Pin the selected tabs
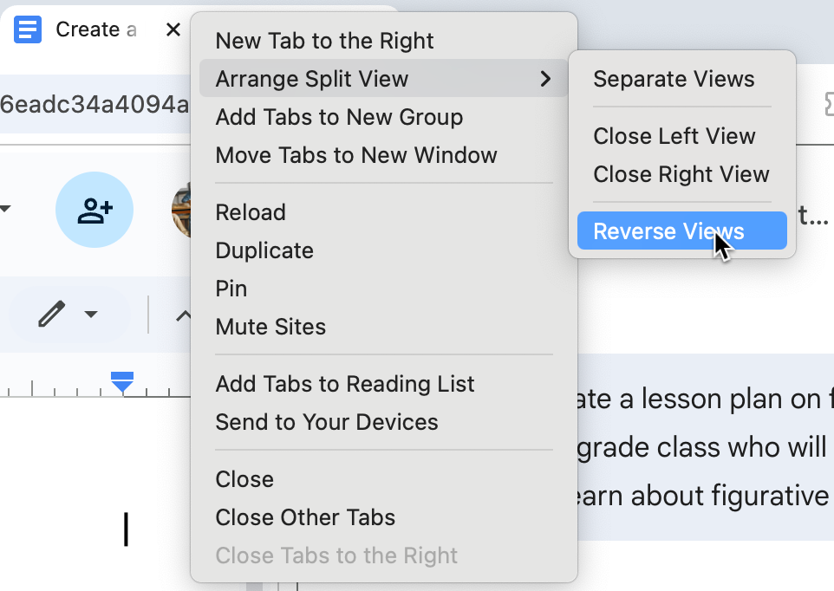The image size is (834, 591). (x=231, y=289)
